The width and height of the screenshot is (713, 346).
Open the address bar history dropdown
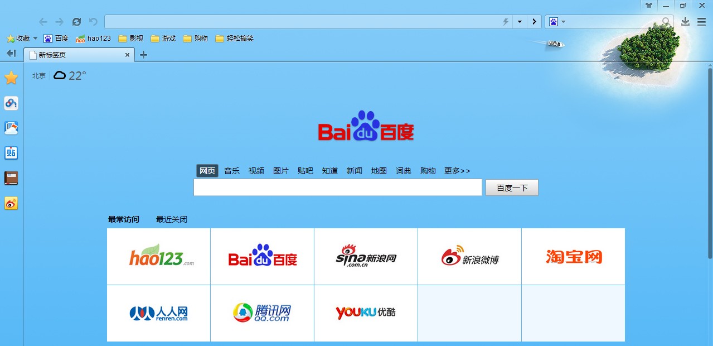coord(520,22)
